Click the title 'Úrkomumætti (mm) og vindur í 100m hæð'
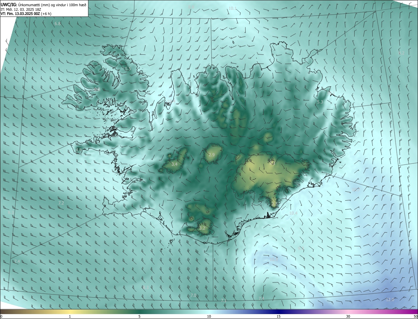This screenshot has width=418, height=319. tap(52, 5)
